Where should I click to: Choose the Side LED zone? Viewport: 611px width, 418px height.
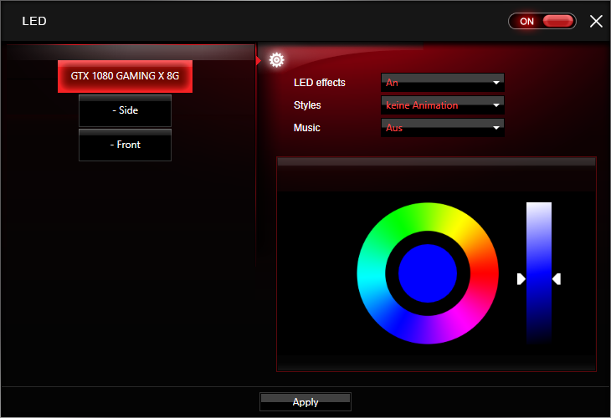pos(125,110)
